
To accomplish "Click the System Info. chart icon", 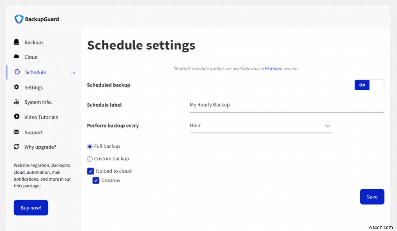I will [17, 102].
